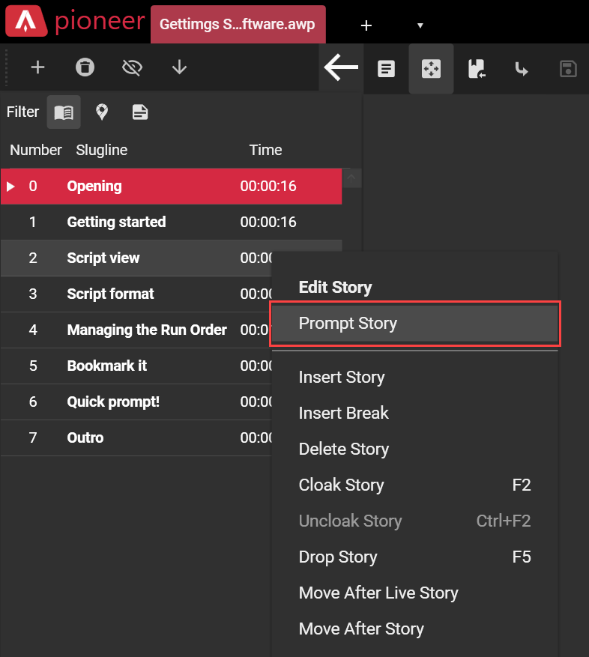Click the add story plus icon

37,68
